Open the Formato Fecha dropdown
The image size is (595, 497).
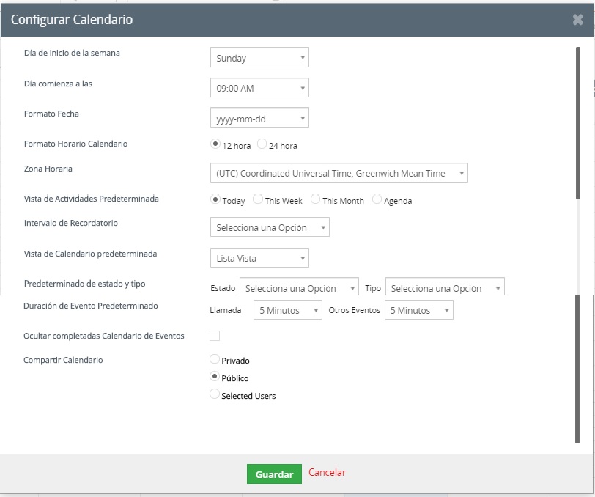(x=259, y=118)
